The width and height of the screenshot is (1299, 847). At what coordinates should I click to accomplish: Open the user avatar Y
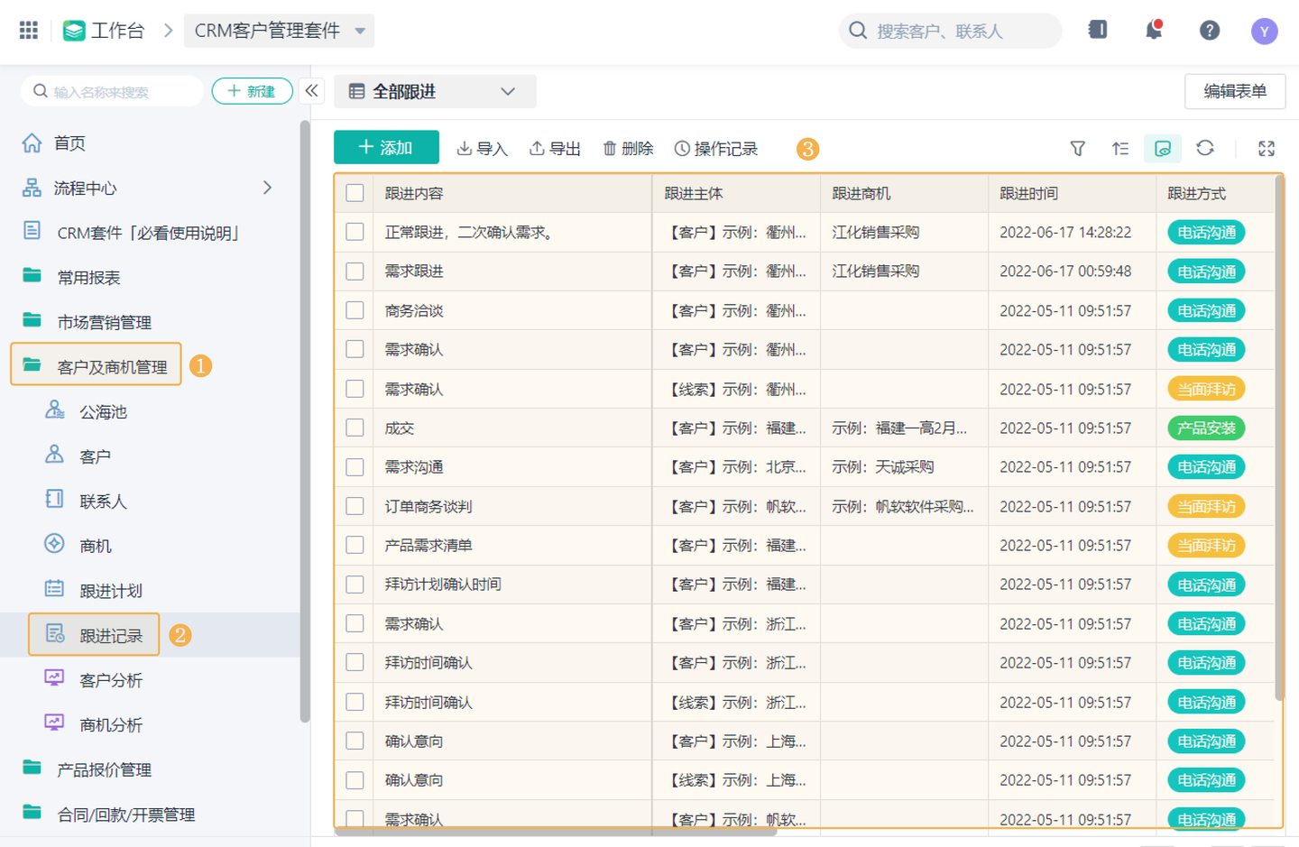(x=1265, y=32)
